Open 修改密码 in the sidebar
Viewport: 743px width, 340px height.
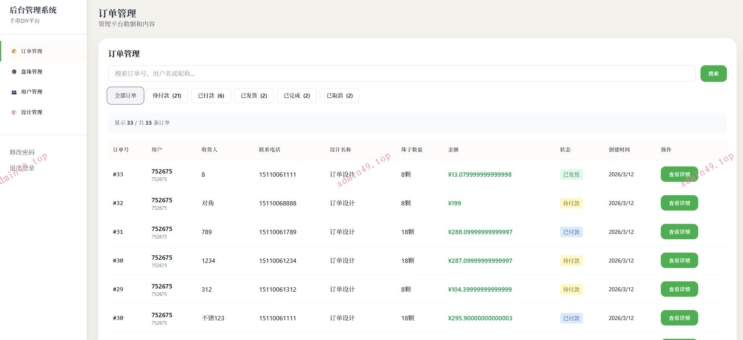click(22, 152)
